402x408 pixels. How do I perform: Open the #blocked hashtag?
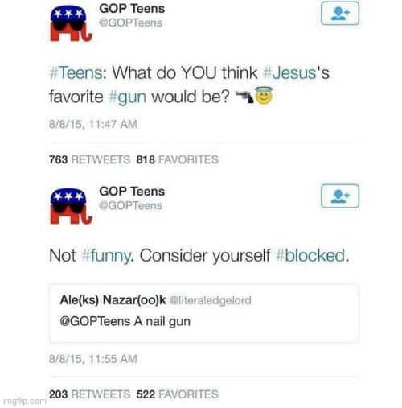(310, 255)
